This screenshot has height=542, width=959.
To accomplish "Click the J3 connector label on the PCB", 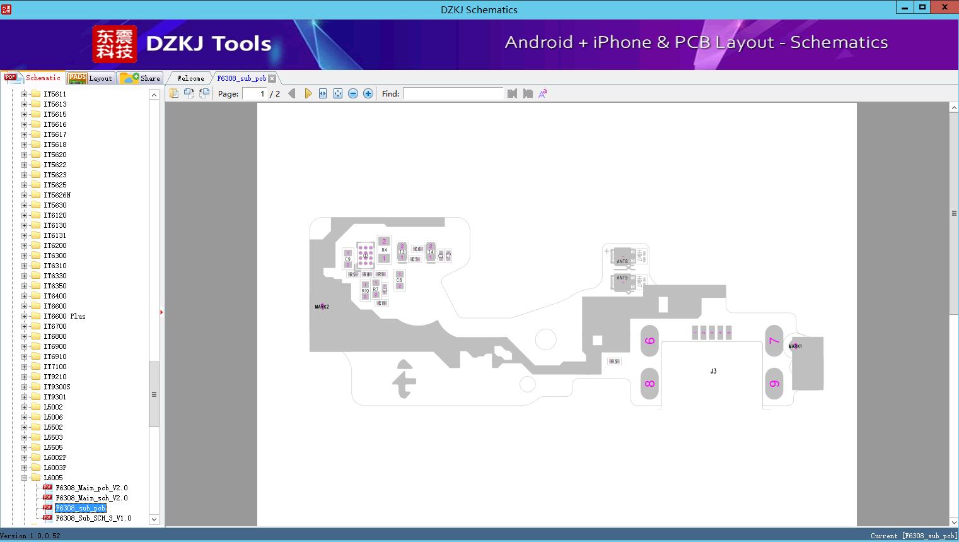I will [713, 371].
